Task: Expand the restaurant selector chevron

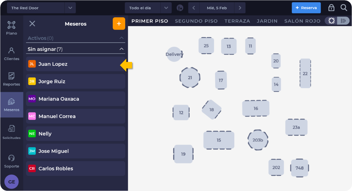Action: 70,8
